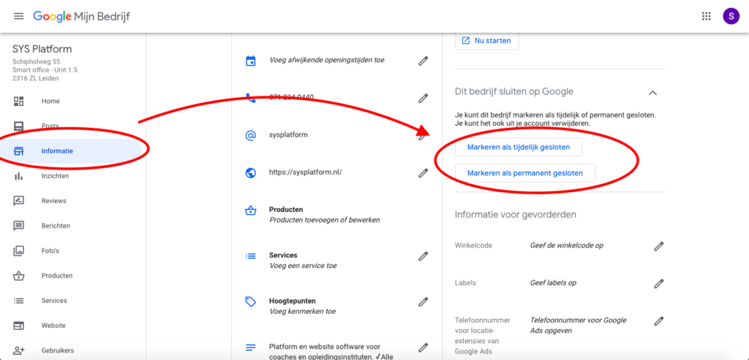Edit the phone number with pencil icon
The width and height of the screenshot is (749, 360).
(x=423, y=98)
